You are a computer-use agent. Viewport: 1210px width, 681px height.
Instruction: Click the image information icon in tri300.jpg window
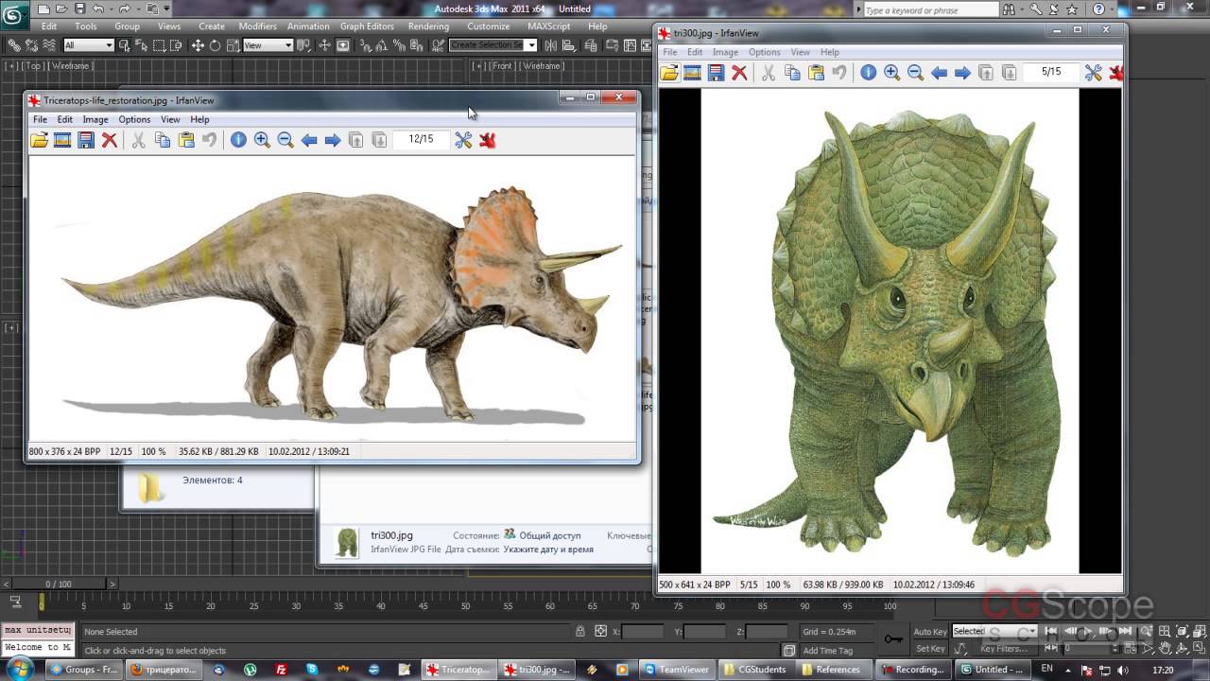(868, 73)
